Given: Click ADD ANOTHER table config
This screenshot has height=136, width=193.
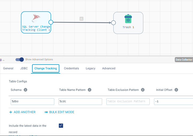Looking at the screenshot, I should (x=22, y=112).
